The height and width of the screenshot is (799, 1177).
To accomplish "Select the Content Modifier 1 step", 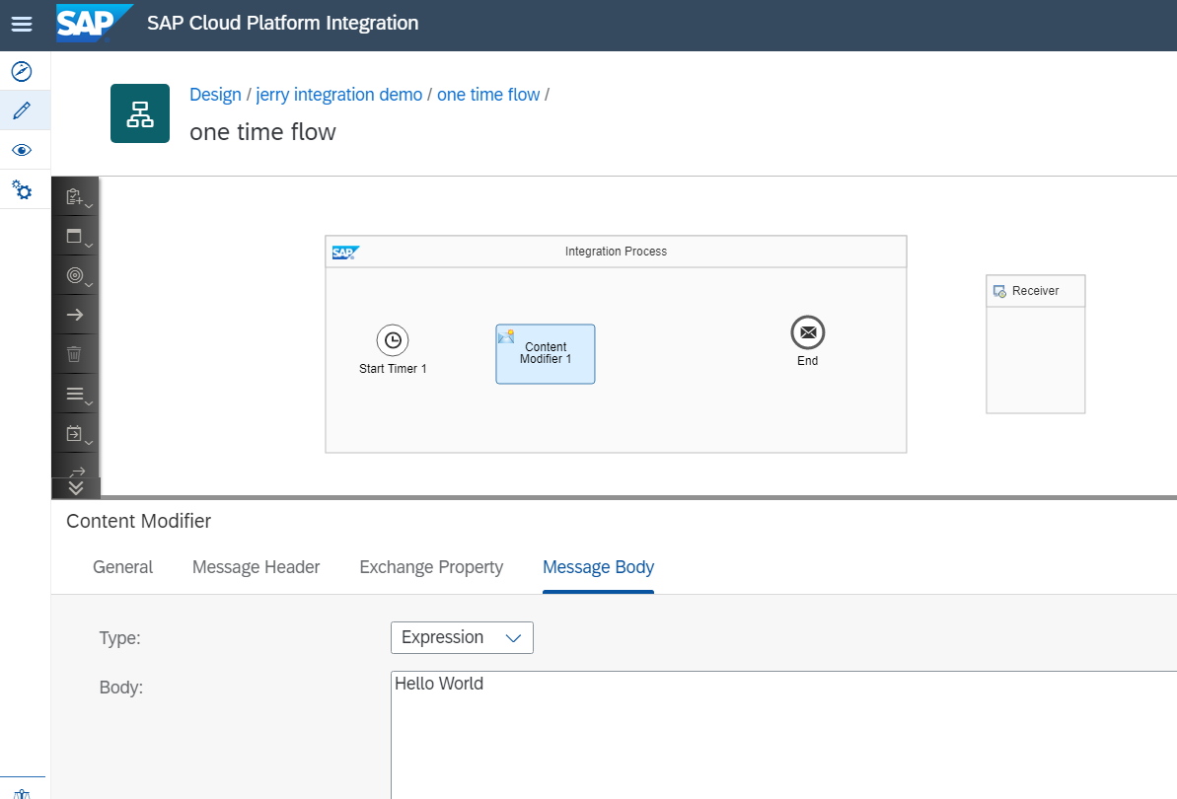I will pos(546,354).
